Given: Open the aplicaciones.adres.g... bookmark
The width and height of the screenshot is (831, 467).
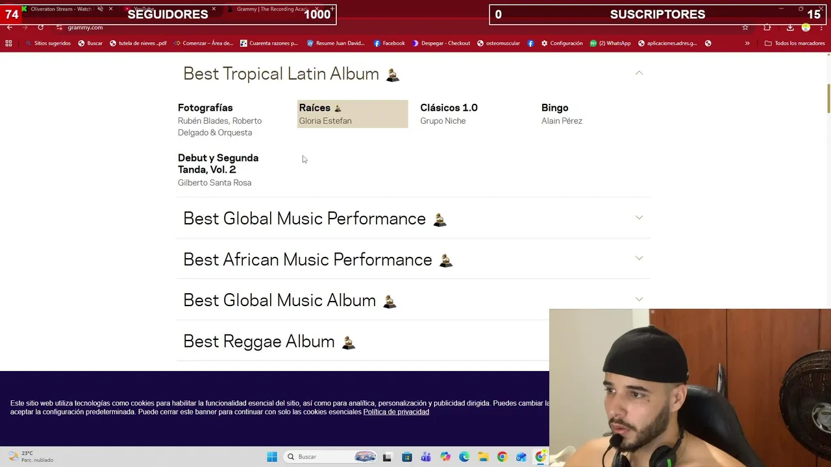Looking at the screenshot, I should click(667, 43).
